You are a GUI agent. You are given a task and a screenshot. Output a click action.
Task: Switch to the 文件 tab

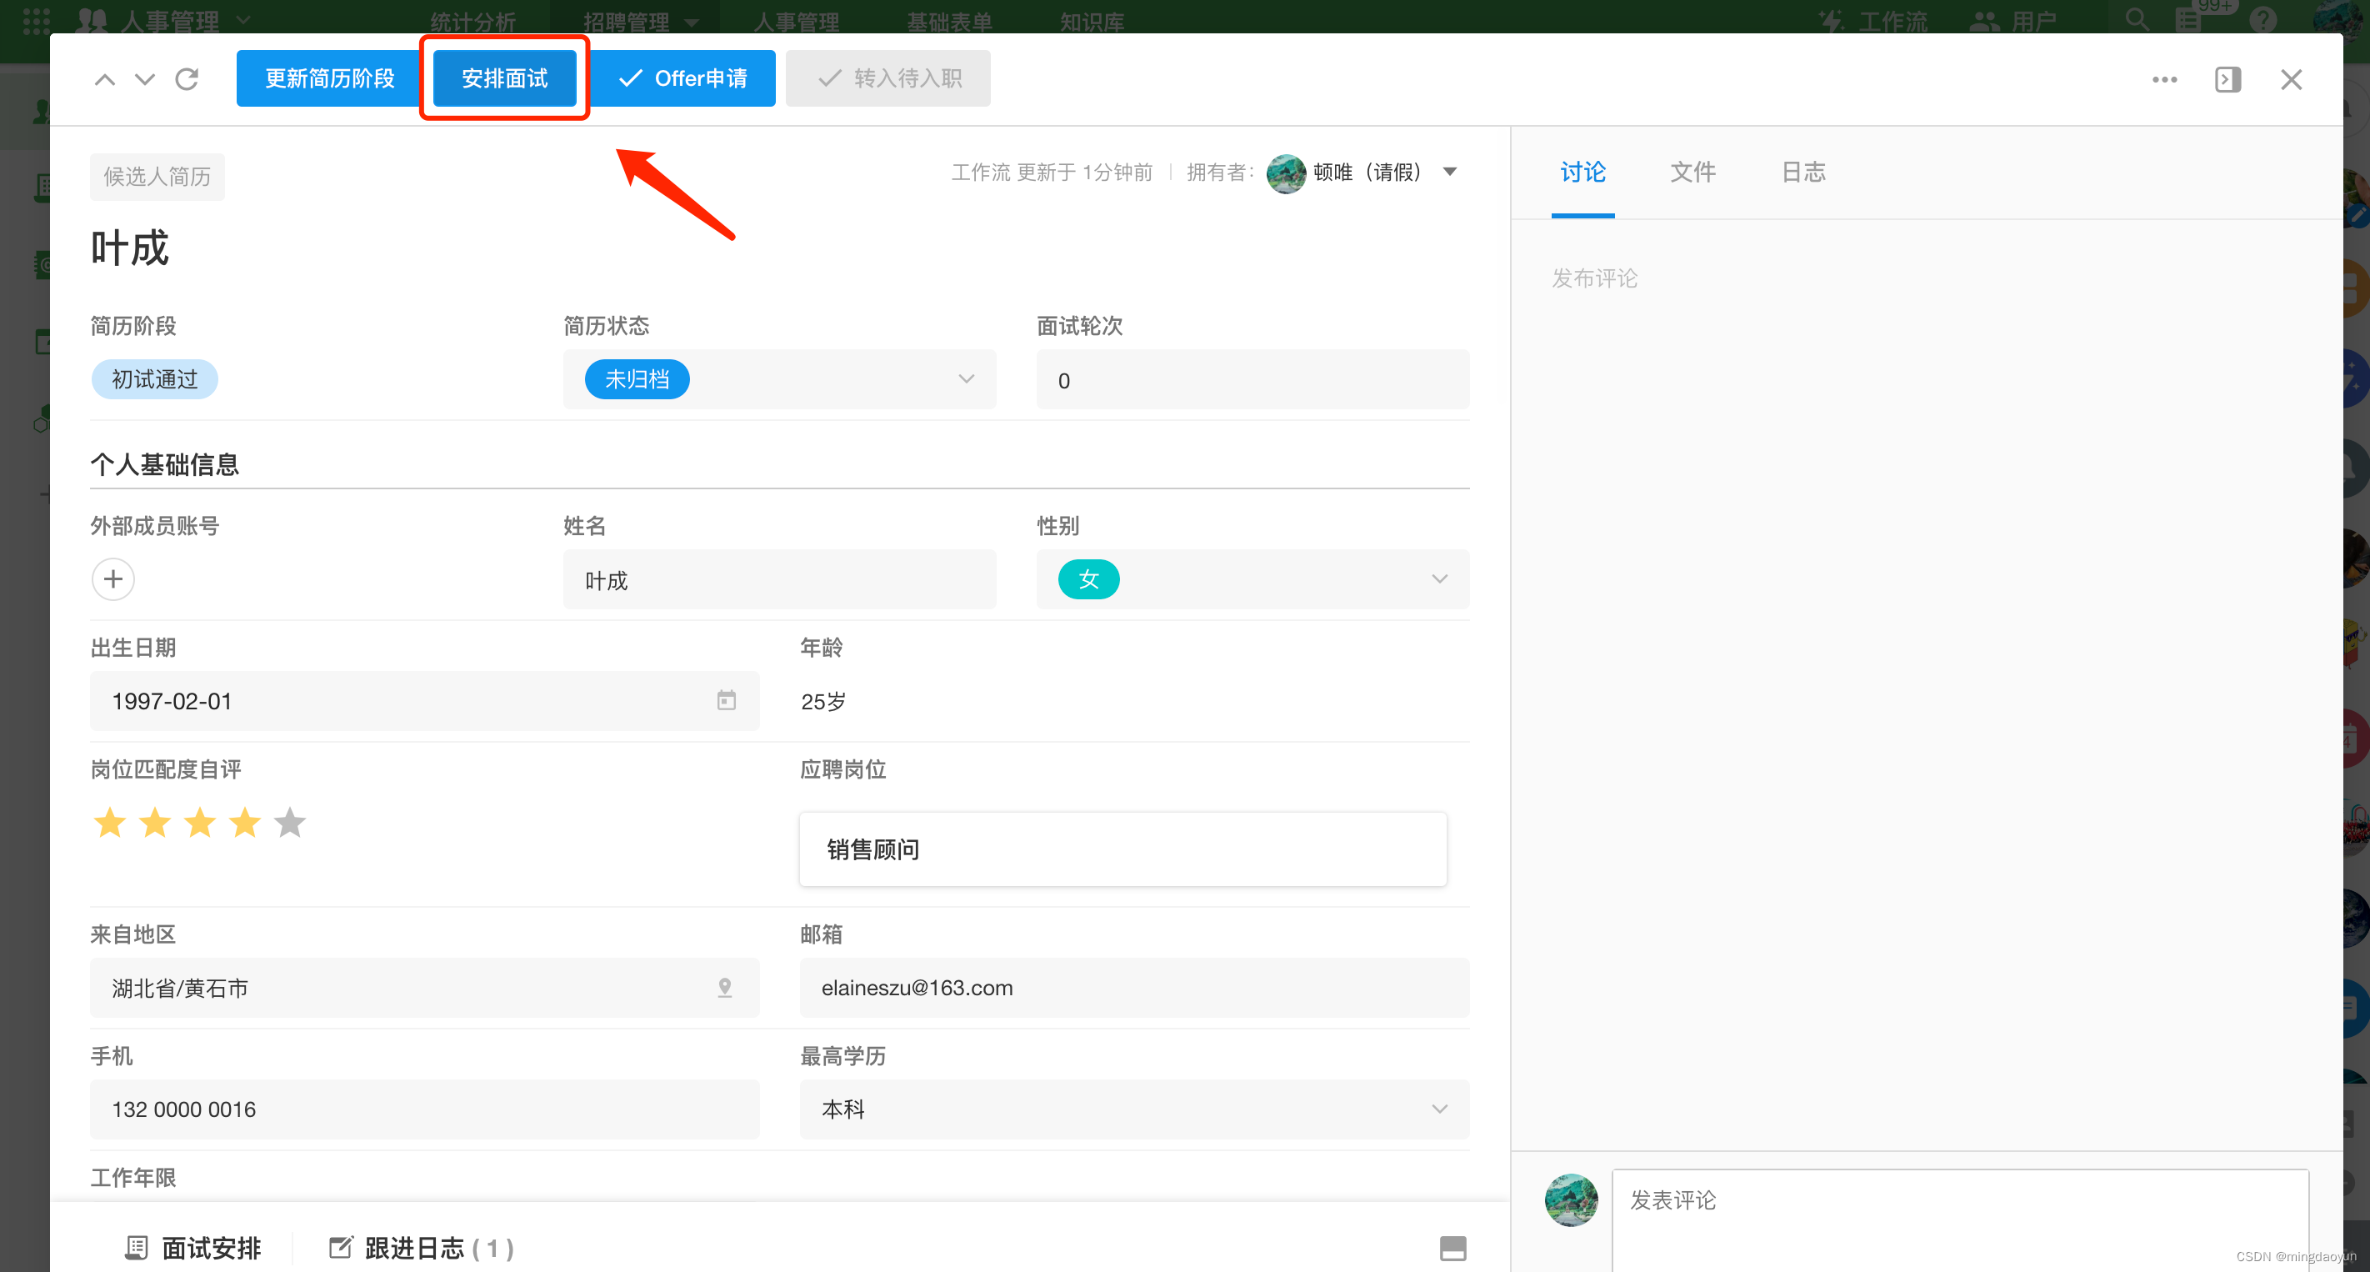(1692, 172)
